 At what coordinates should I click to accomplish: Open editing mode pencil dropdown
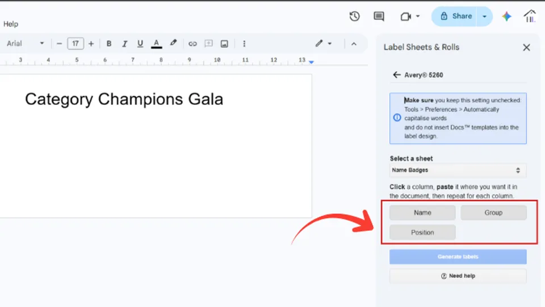[x=323, y=44]
